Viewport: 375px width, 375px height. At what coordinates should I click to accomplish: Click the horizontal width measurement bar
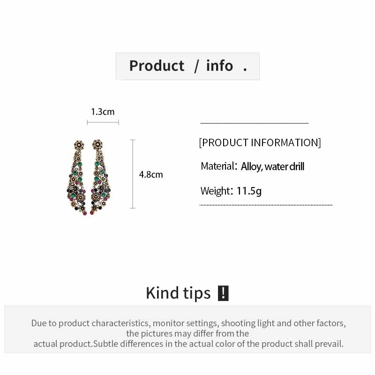pos(103,122)
